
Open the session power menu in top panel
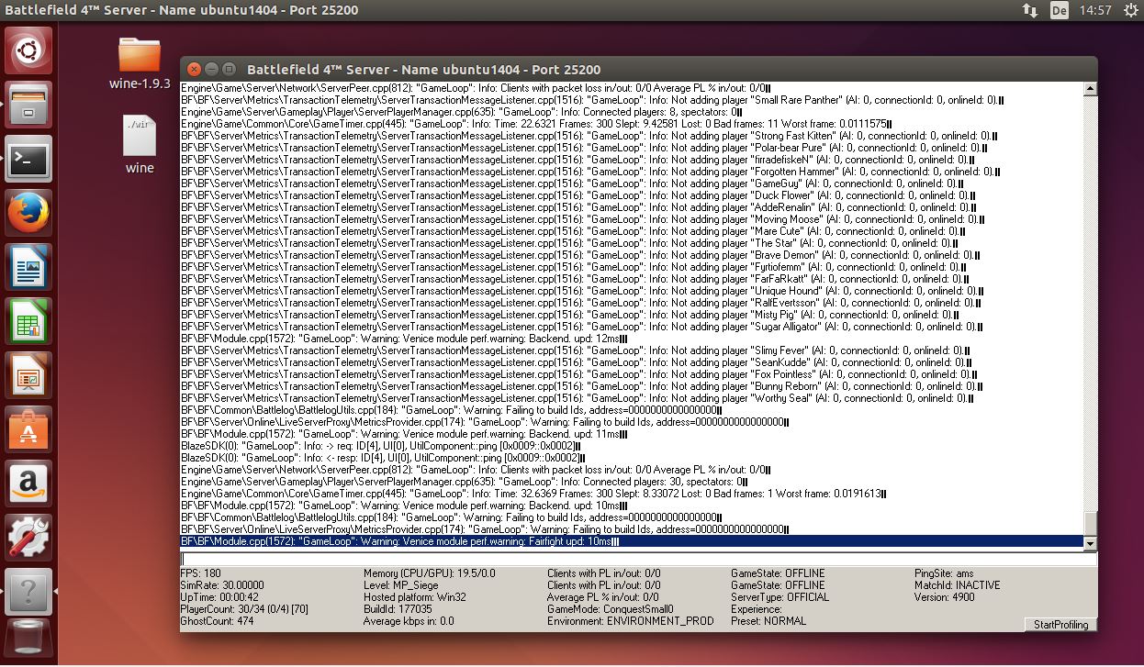click(x=1128, y=11)
